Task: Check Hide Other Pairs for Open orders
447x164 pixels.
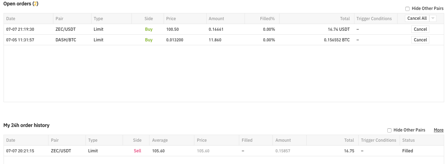Action: (407, 8)
